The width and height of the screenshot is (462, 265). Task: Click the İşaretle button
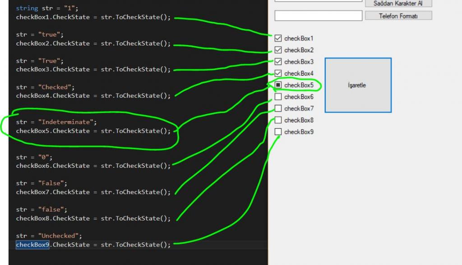click(358, 85)
